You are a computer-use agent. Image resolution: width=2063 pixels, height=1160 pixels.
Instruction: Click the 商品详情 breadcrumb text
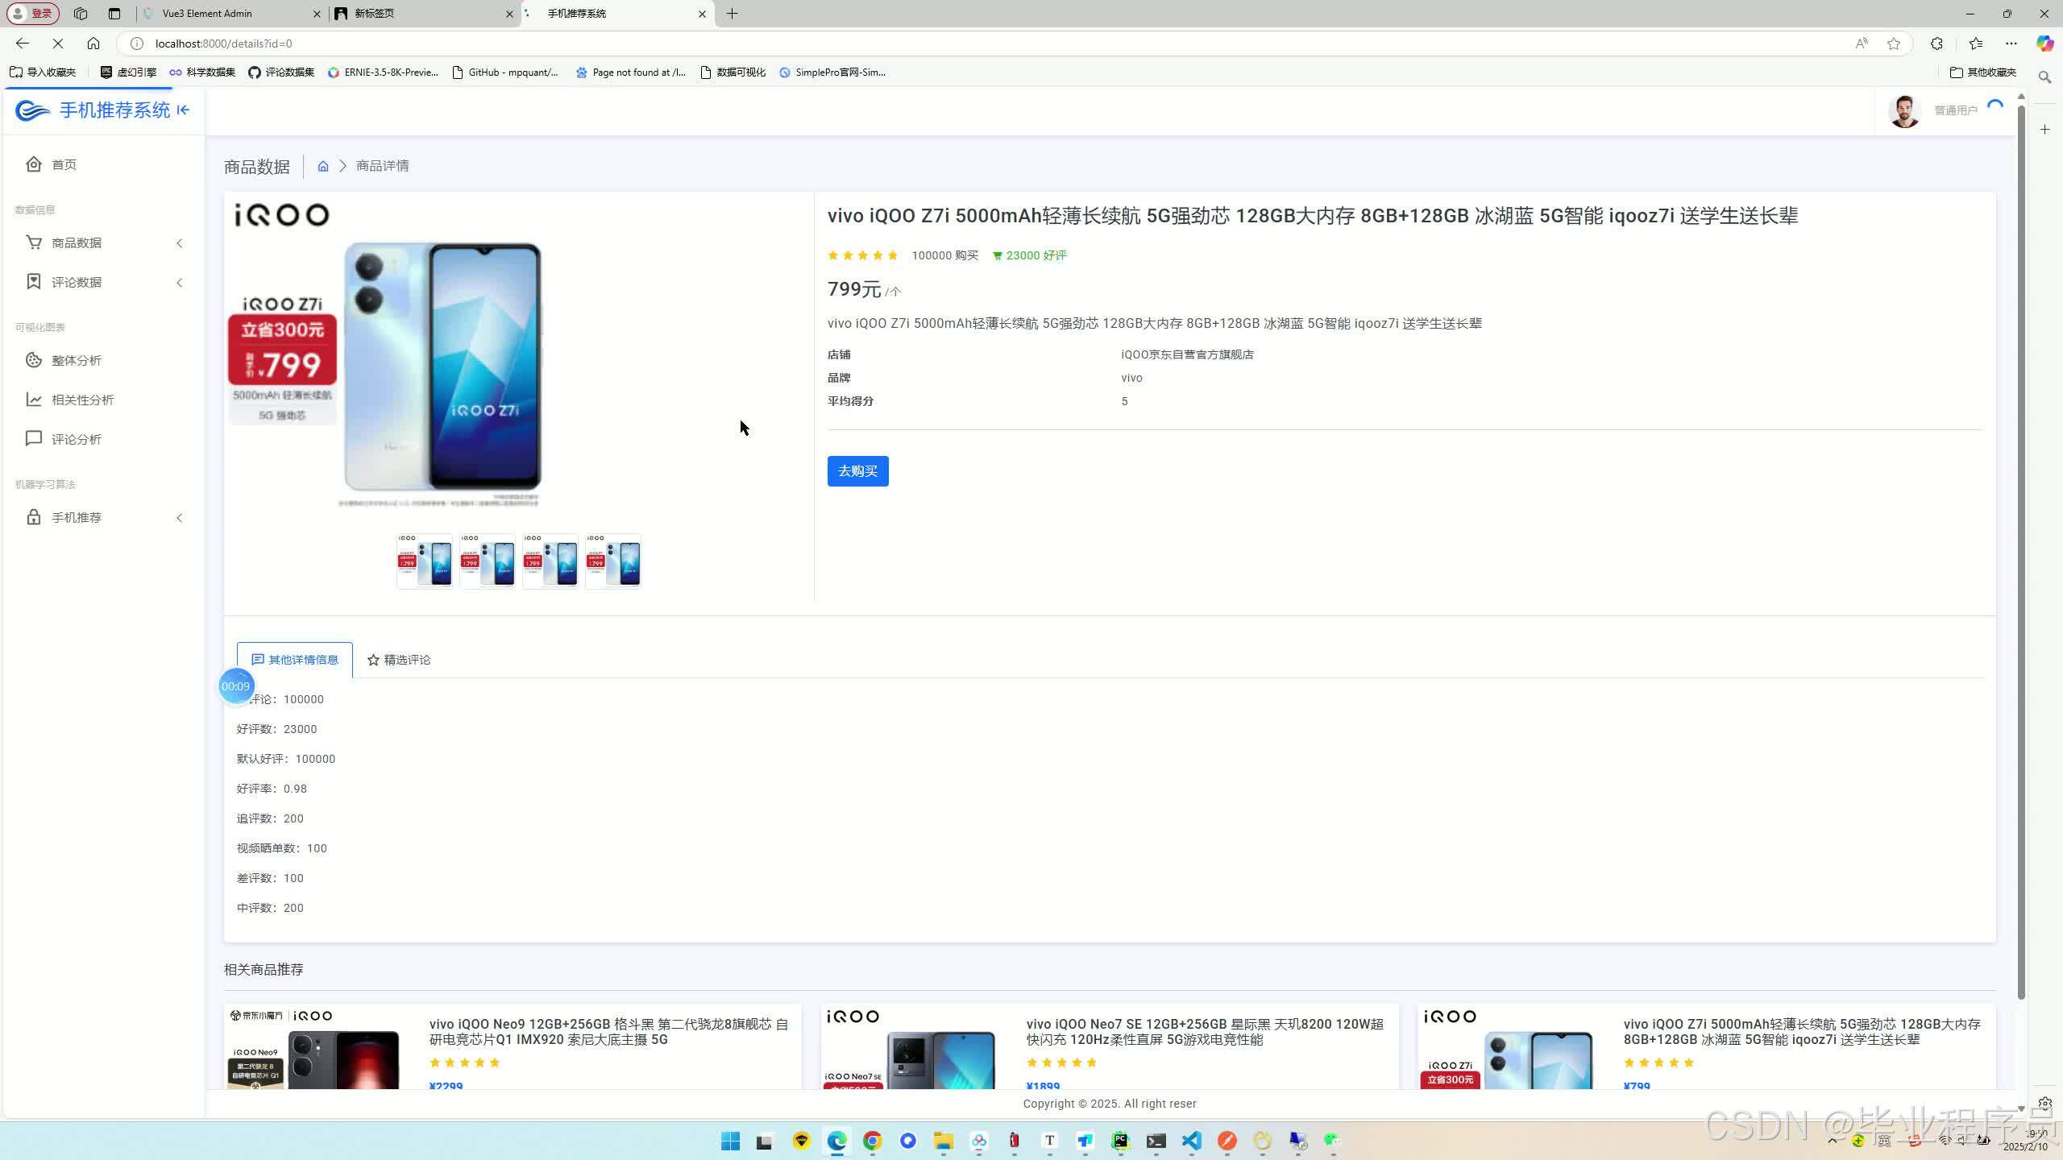click(x=383, y=166)
